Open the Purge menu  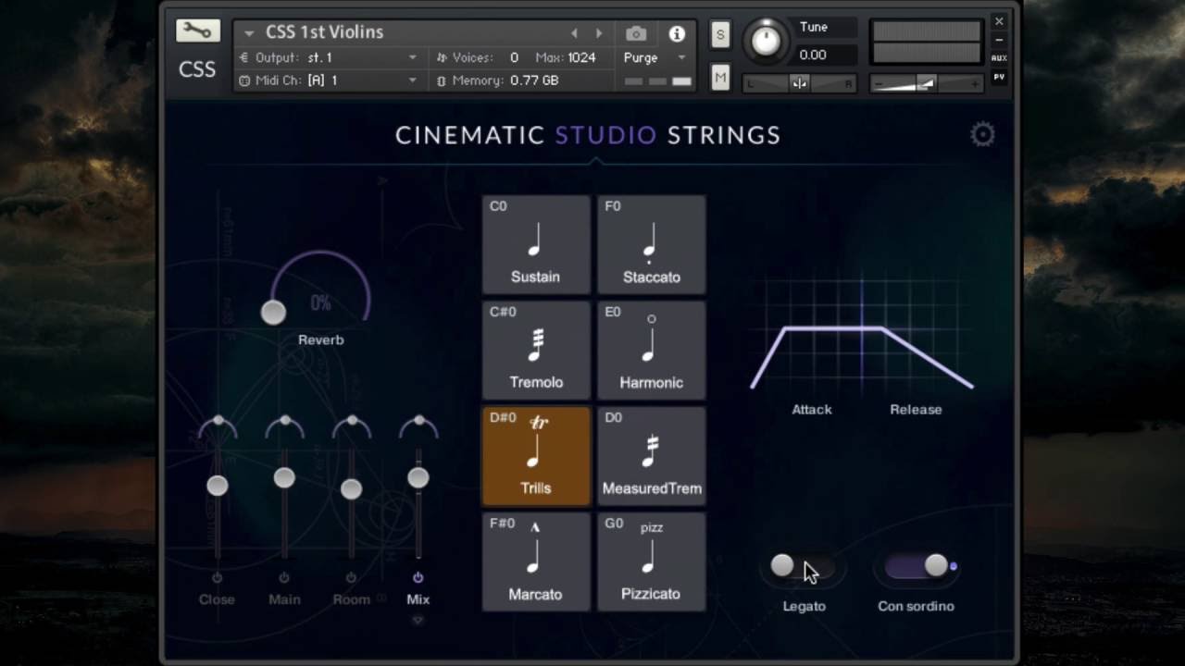click(x=653, y=56)
